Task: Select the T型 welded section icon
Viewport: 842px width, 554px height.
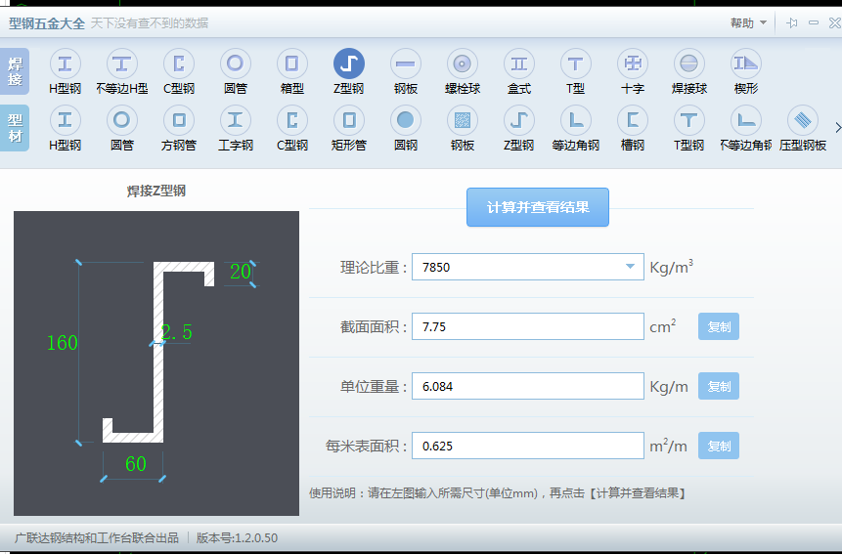Action: point(576,64)
